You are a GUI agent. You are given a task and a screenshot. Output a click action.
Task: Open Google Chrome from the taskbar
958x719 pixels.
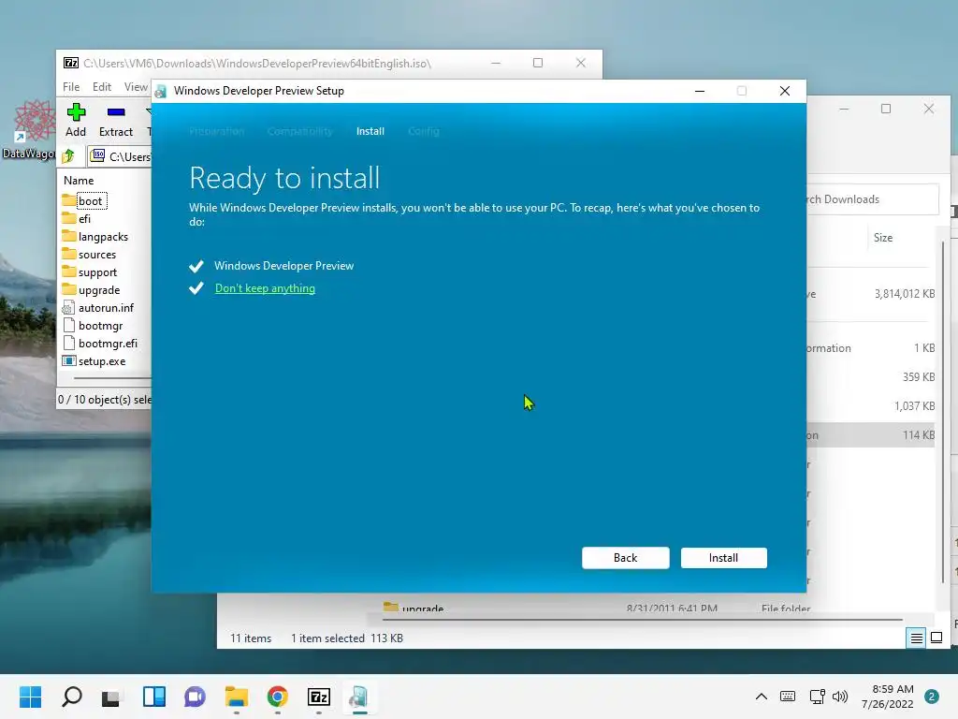pos(277,697)
